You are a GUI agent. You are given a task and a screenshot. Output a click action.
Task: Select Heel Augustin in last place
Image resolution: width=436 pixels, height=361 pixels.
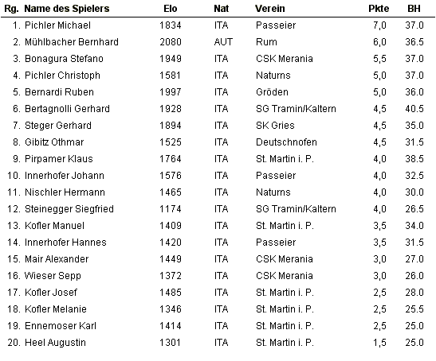[x=55, y=343]
